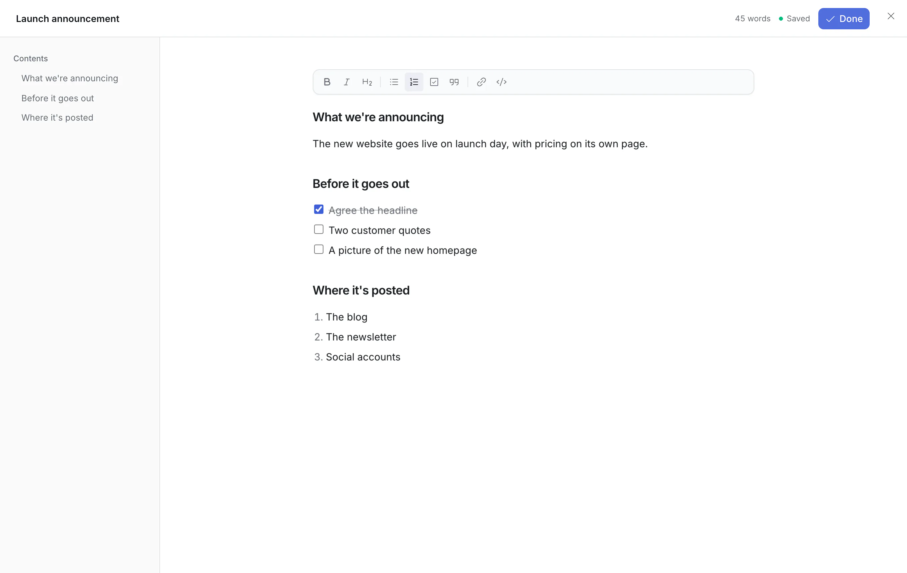Check the "Two customer quotes" checkbox
The width and height of the screenshot is (907, 573).
point(319,229)
